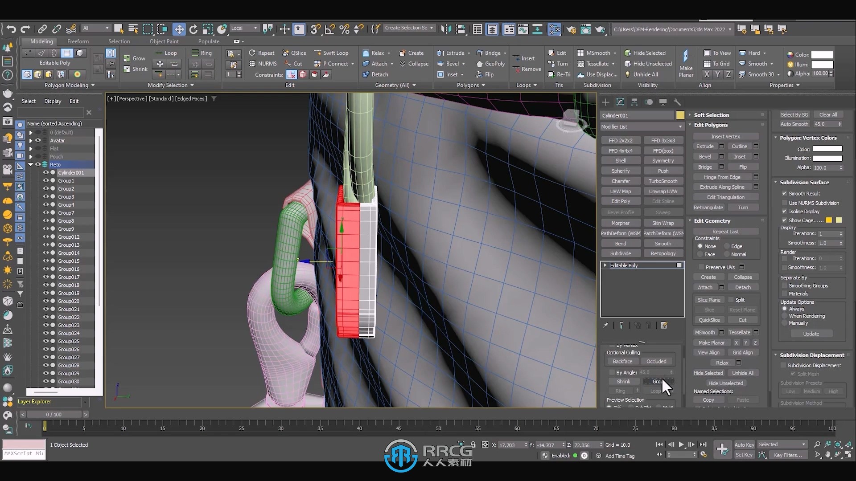Click the QSlice tool in ribbon

(294, 53)
